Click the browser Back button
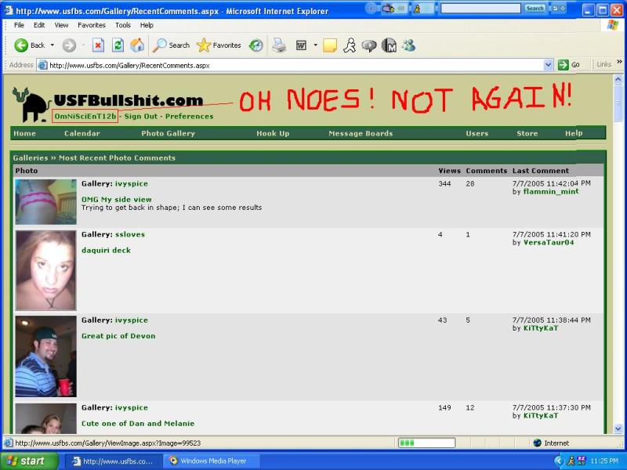Screen dimensions: 627x470 [x=30, y=45]
